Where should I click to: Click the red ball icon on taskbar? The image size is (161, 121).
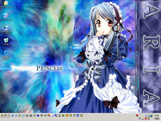pos(137,115)
